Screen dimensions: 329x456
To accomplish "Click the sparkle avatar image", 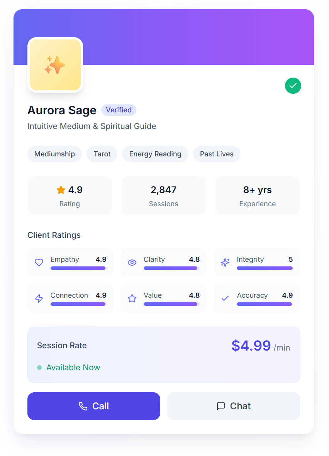I will (x=55, y=65).
